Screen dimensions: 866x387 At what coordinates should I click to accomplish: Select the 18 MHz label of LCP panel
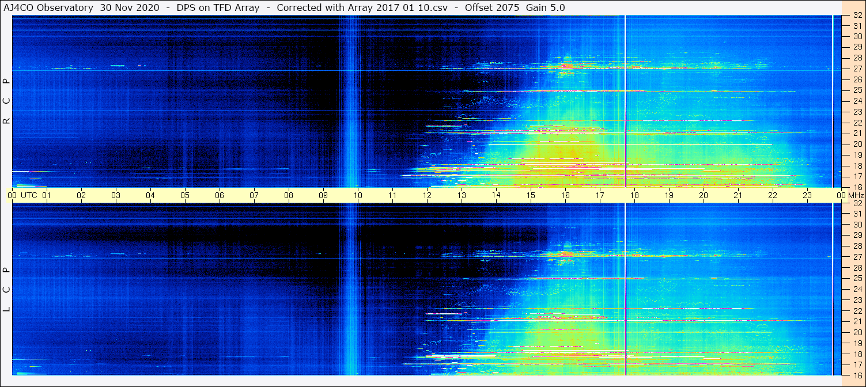pos(857,354)
